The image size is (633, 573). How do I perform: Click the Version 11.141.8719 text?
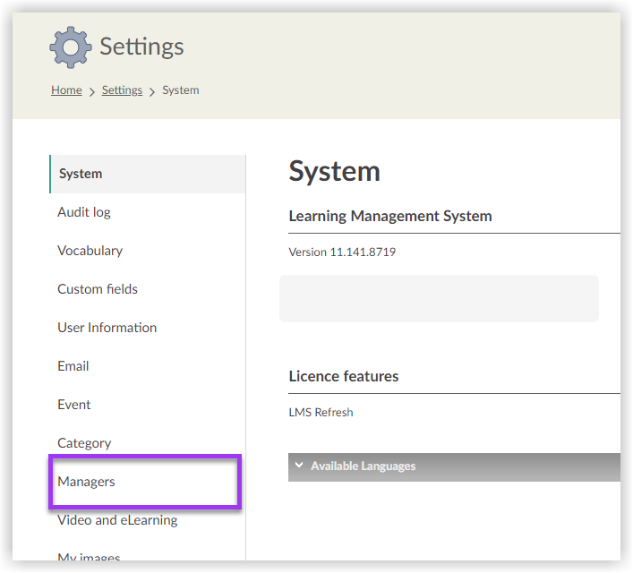tap(342, 252)
